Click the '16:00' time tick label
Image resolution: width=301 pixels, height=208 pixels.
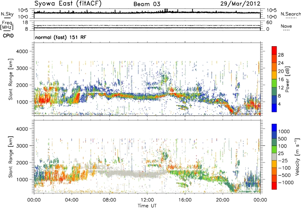coord(185,200)
